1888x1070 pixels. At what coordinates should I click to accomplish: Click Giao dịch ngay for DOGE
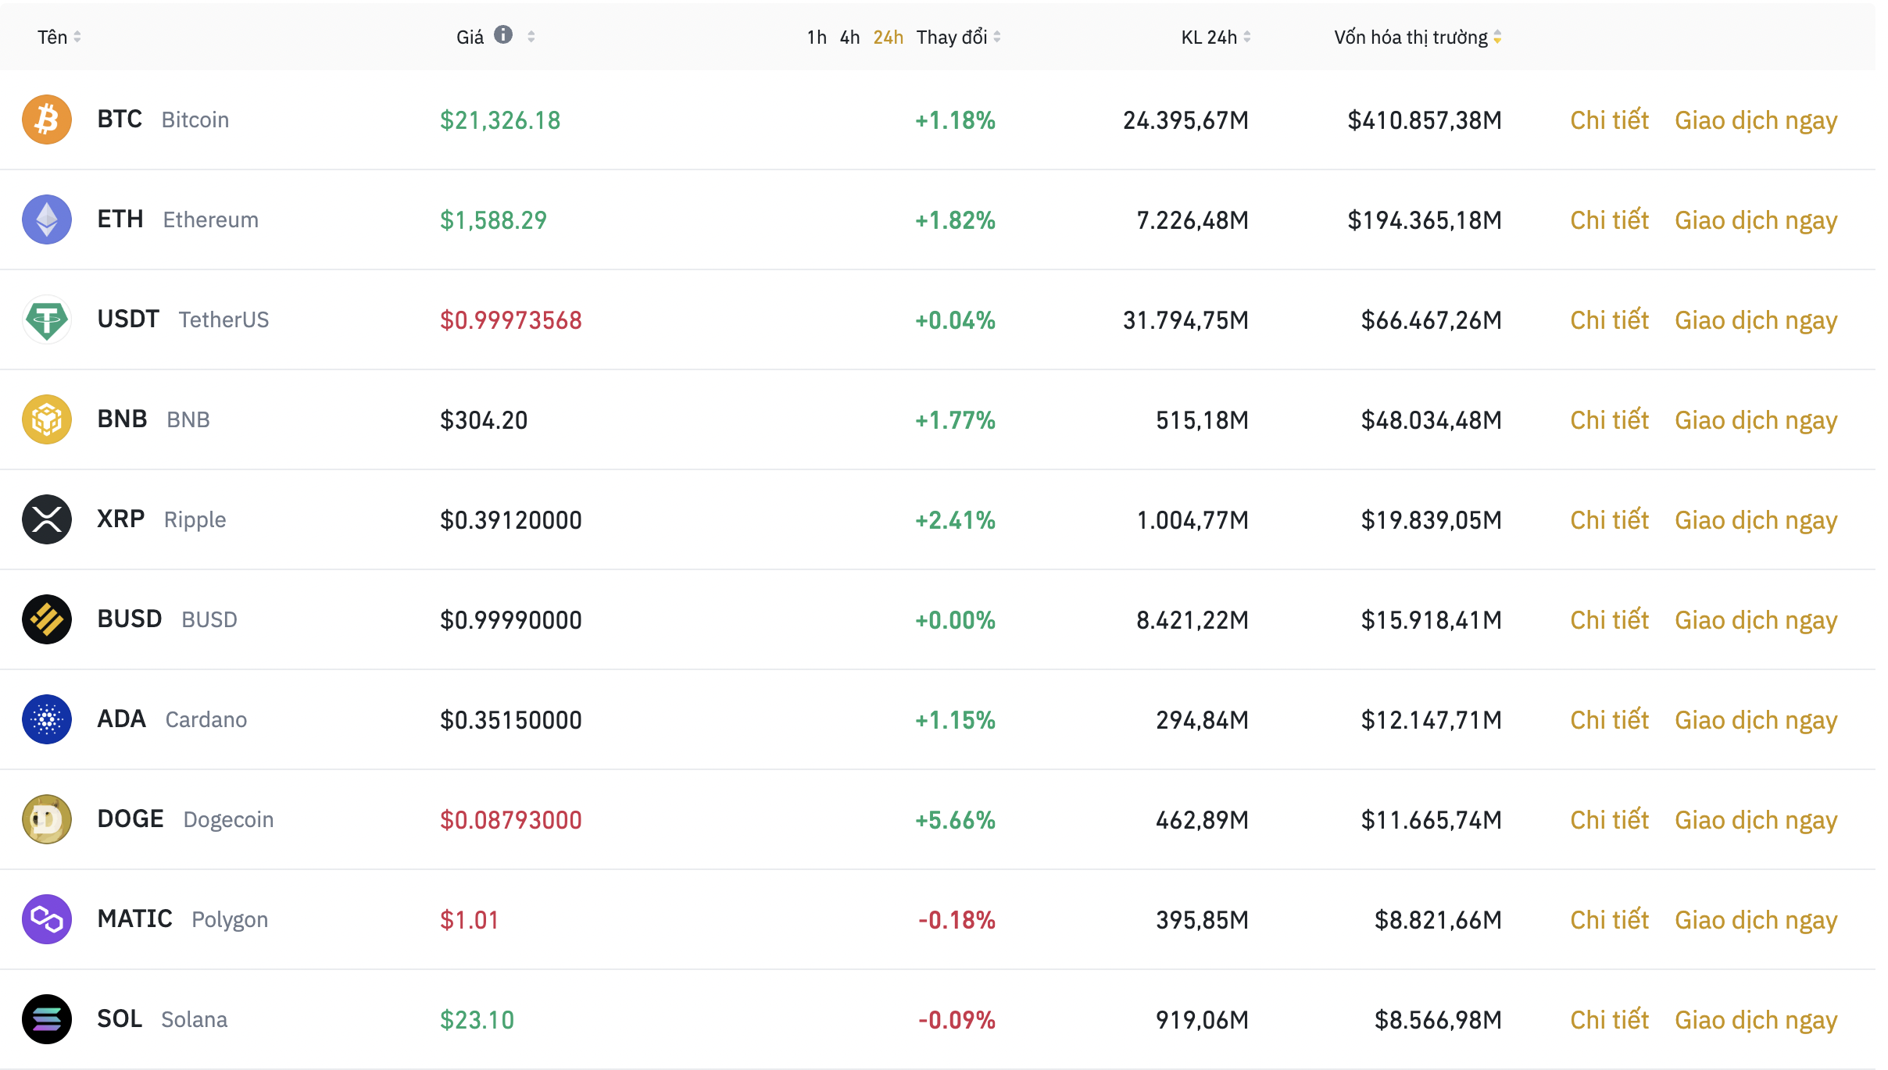point(1756,822)
